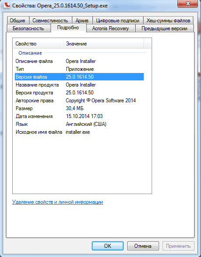Select the Версия продукта row
This screenshot has width=201, height=257.
79,93
